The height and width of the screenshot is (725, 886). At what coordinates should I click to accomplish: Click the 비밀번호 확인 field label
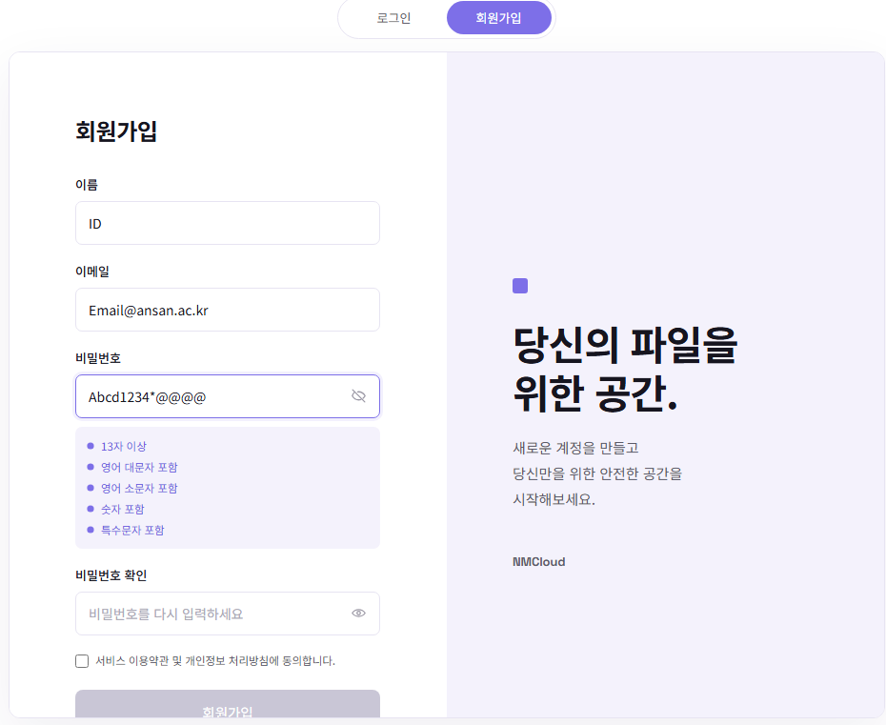(x=111, y=575)
